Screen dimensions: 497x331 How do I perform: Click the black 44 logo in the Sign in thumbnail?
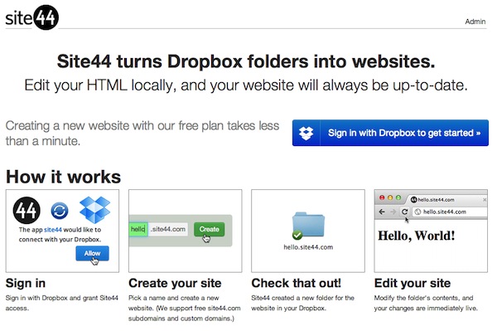coord(27,210)
